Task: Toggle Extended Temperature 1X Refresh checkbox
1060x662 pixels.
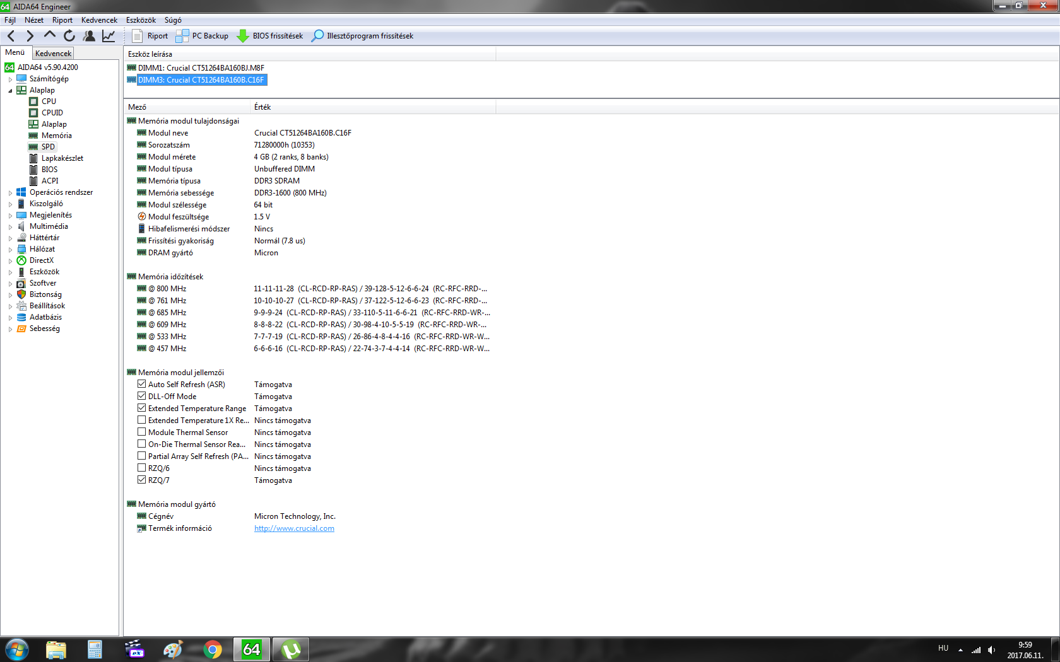Action: (x=141, y=420)
